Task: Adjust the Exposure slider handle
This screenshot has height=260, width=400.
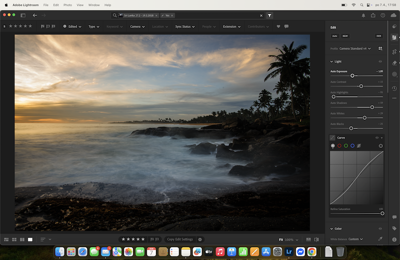Action: (352, 76)
